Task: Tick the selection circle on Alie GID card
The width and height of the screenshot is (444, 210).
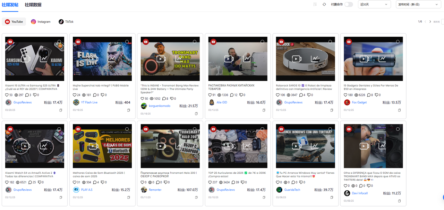Action: 262,42
